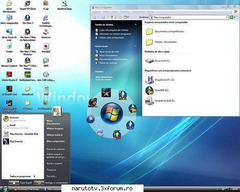Select Executar... in Start menu
This screenshot has height=192, width=240.
52,176
